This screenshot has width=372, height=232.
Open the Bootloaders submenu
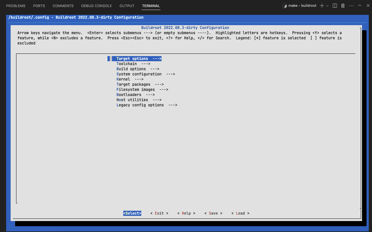coord(135,95)
